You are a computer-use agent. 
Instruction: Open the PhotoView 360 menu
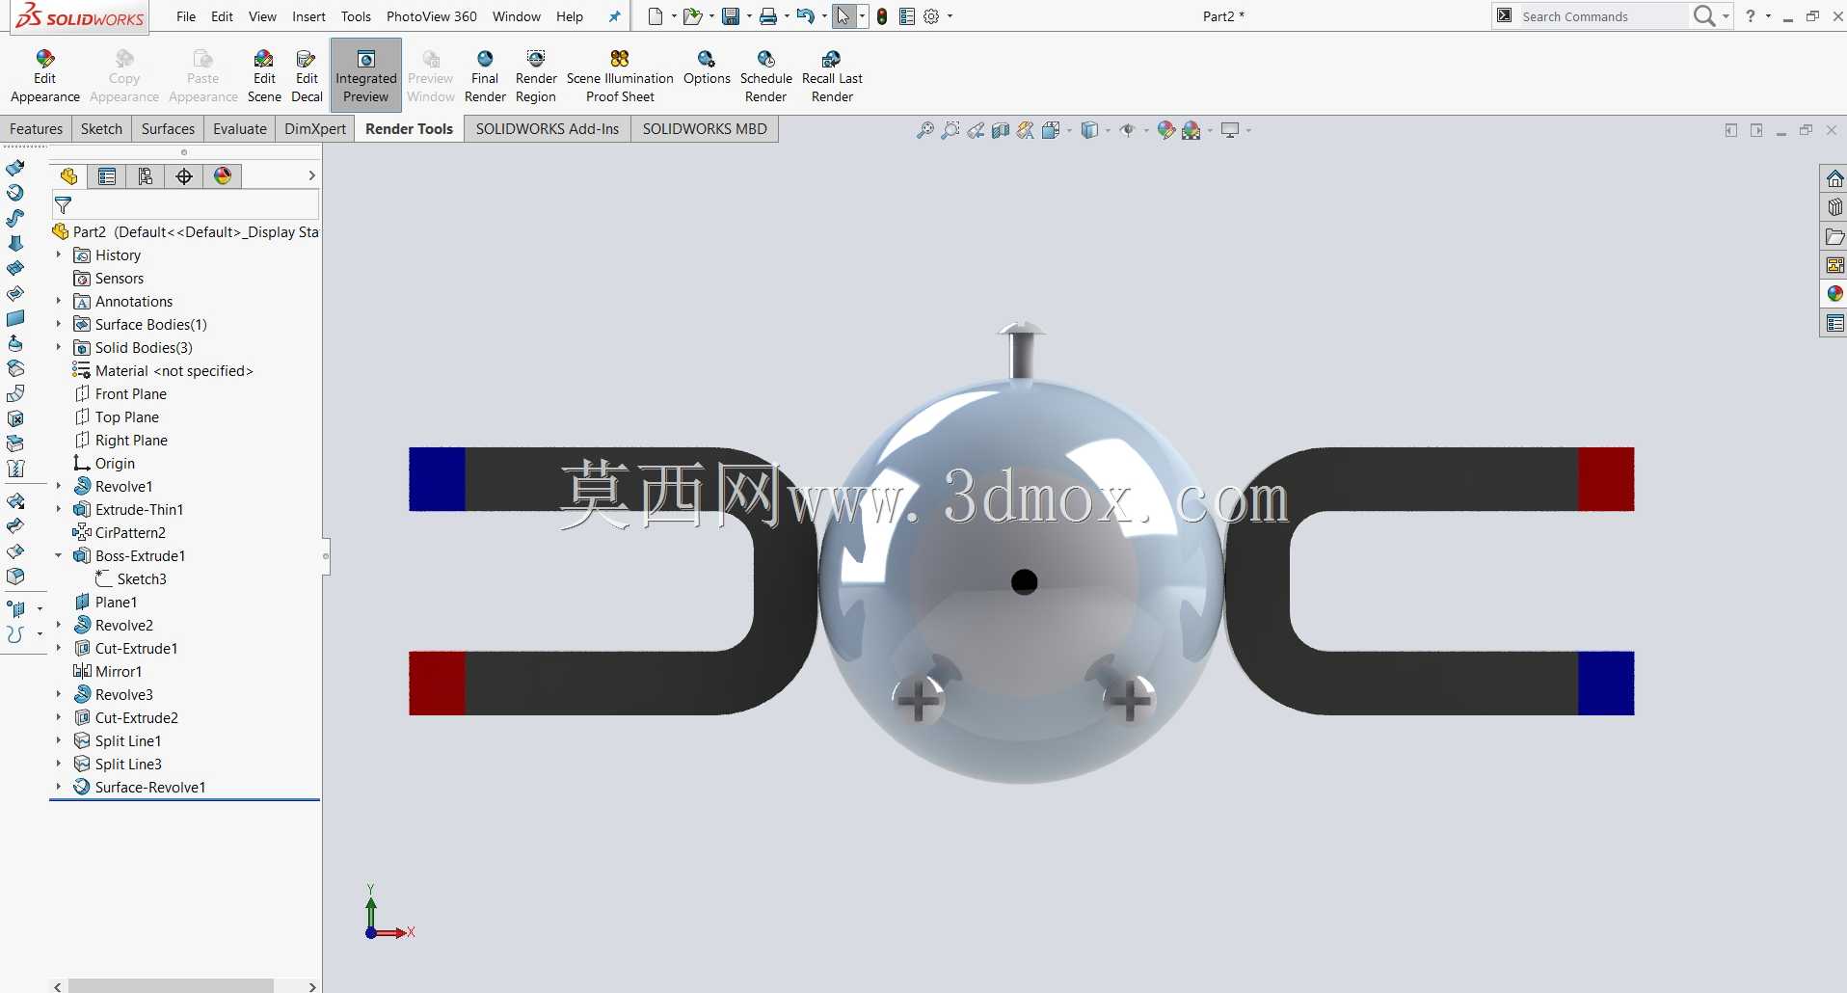(431, 16)
